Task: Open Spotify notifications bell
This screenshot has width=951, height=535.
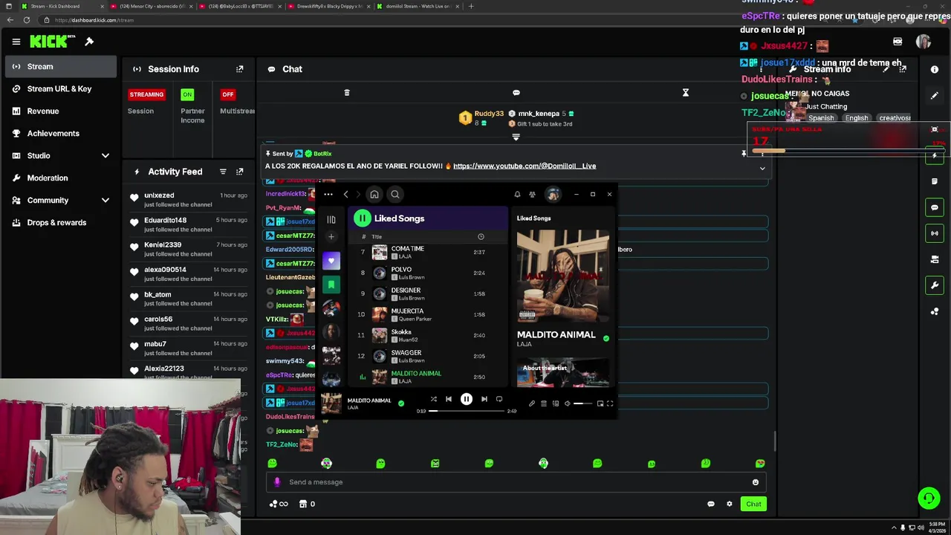Action: (517, 195)
